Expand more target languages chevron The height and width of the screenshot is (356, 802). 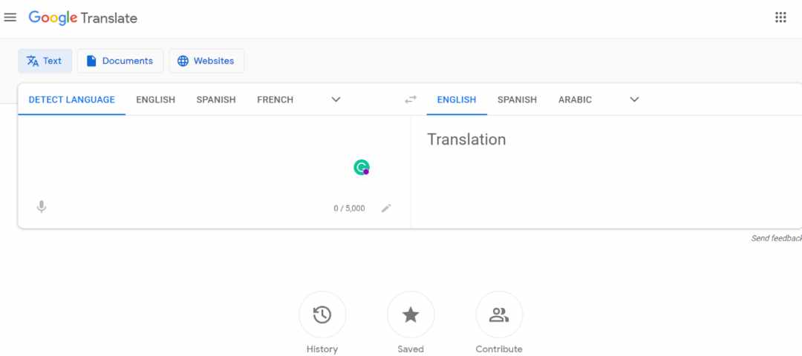point(634,99)
